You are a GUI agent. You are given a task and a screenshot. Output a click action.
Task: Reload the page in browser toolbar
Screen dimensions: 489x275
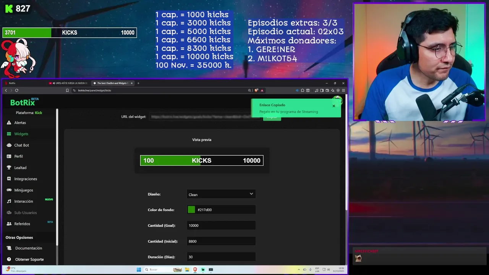pos(17,91)
